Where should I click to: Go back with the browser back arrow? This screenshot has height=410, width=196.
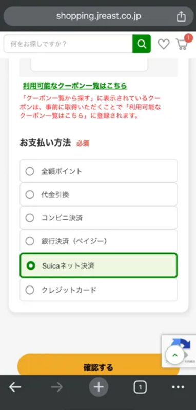point(15,387)
